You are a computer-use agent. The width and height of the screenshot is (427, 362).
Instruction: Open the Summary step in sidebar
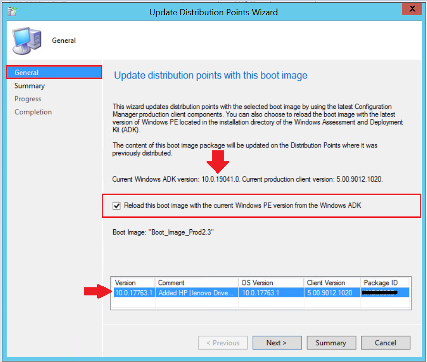tap(30, 86)
